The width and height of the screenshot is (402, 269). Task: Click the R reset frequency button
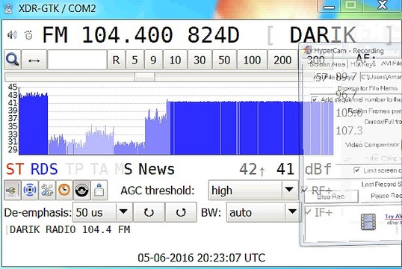[x=116, y=60]
